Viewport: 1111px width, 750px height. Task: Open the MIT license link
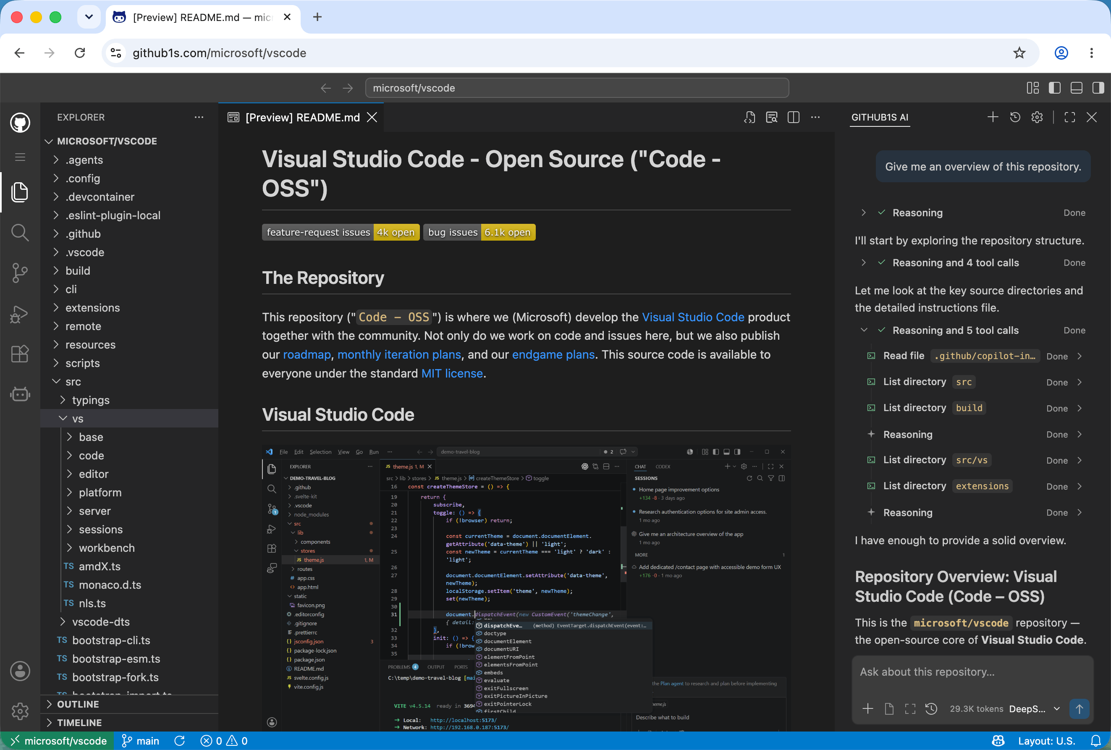[x=452, y=373]
